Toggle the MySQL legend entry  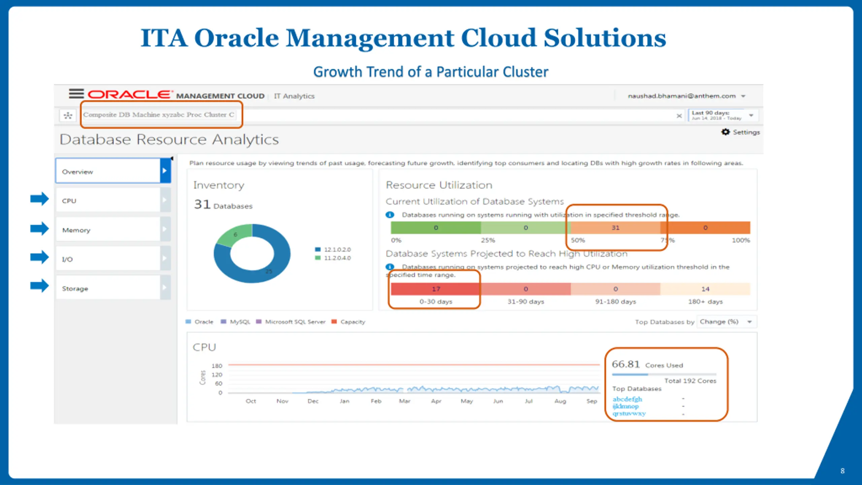tap(235, 322)
